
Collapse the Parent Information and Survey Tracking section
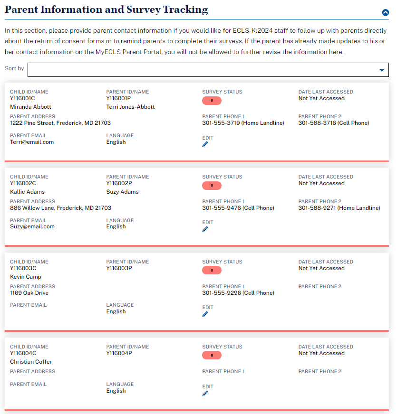coord(386,13)
